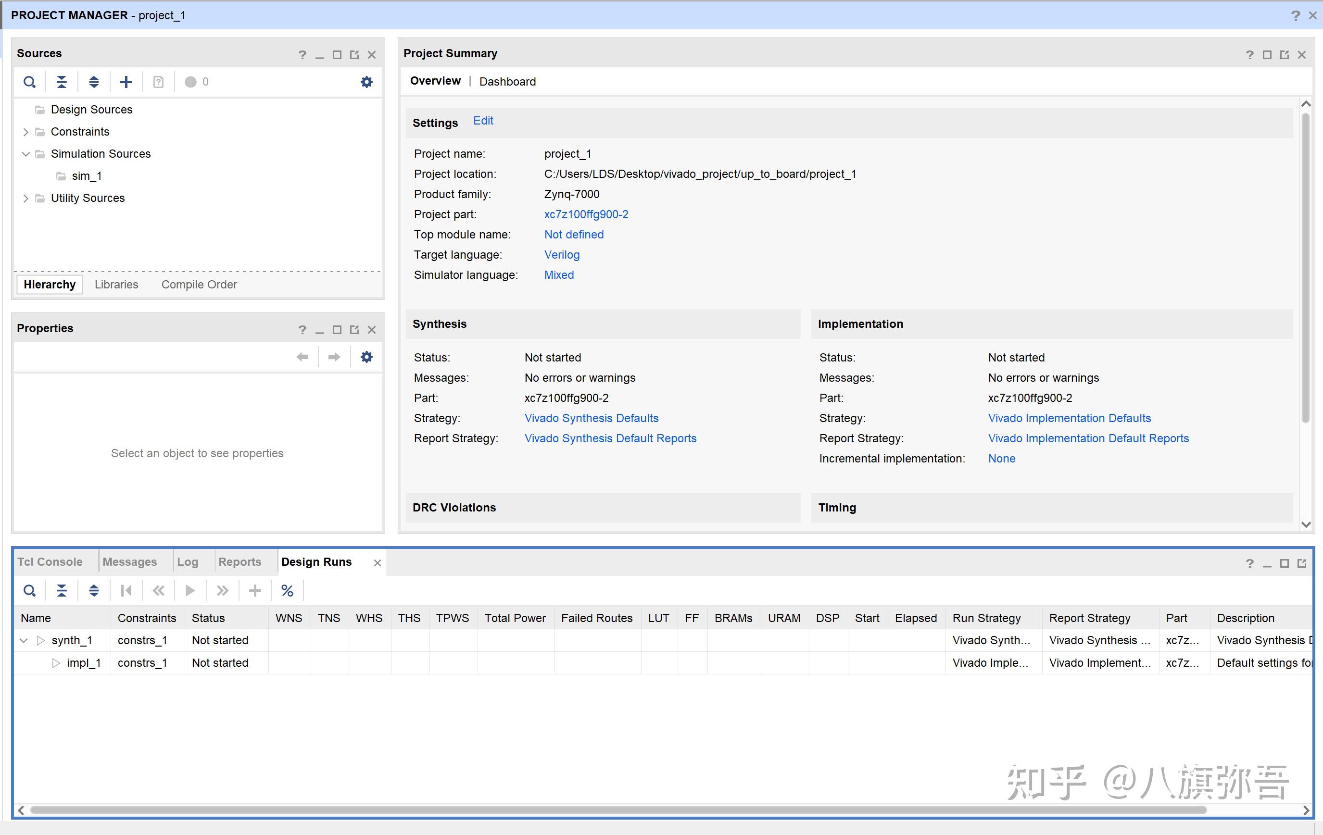Toggle the Show Percentage icon in Design Runs
1323x835 pixels.
point(287,590)
